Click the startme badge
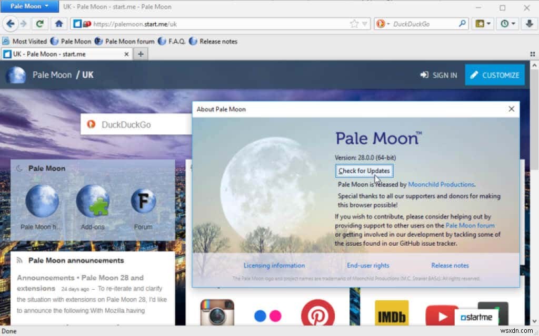The height and width of the screenshot is (336, 539). [476, 317]
